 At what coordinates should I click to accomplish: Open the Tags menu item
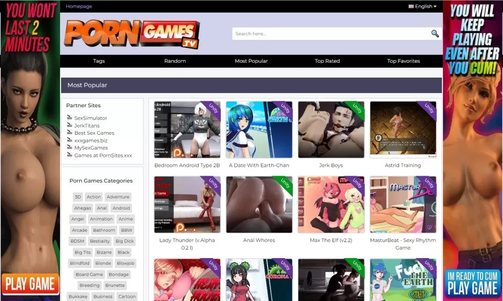(x=99, y=61)
